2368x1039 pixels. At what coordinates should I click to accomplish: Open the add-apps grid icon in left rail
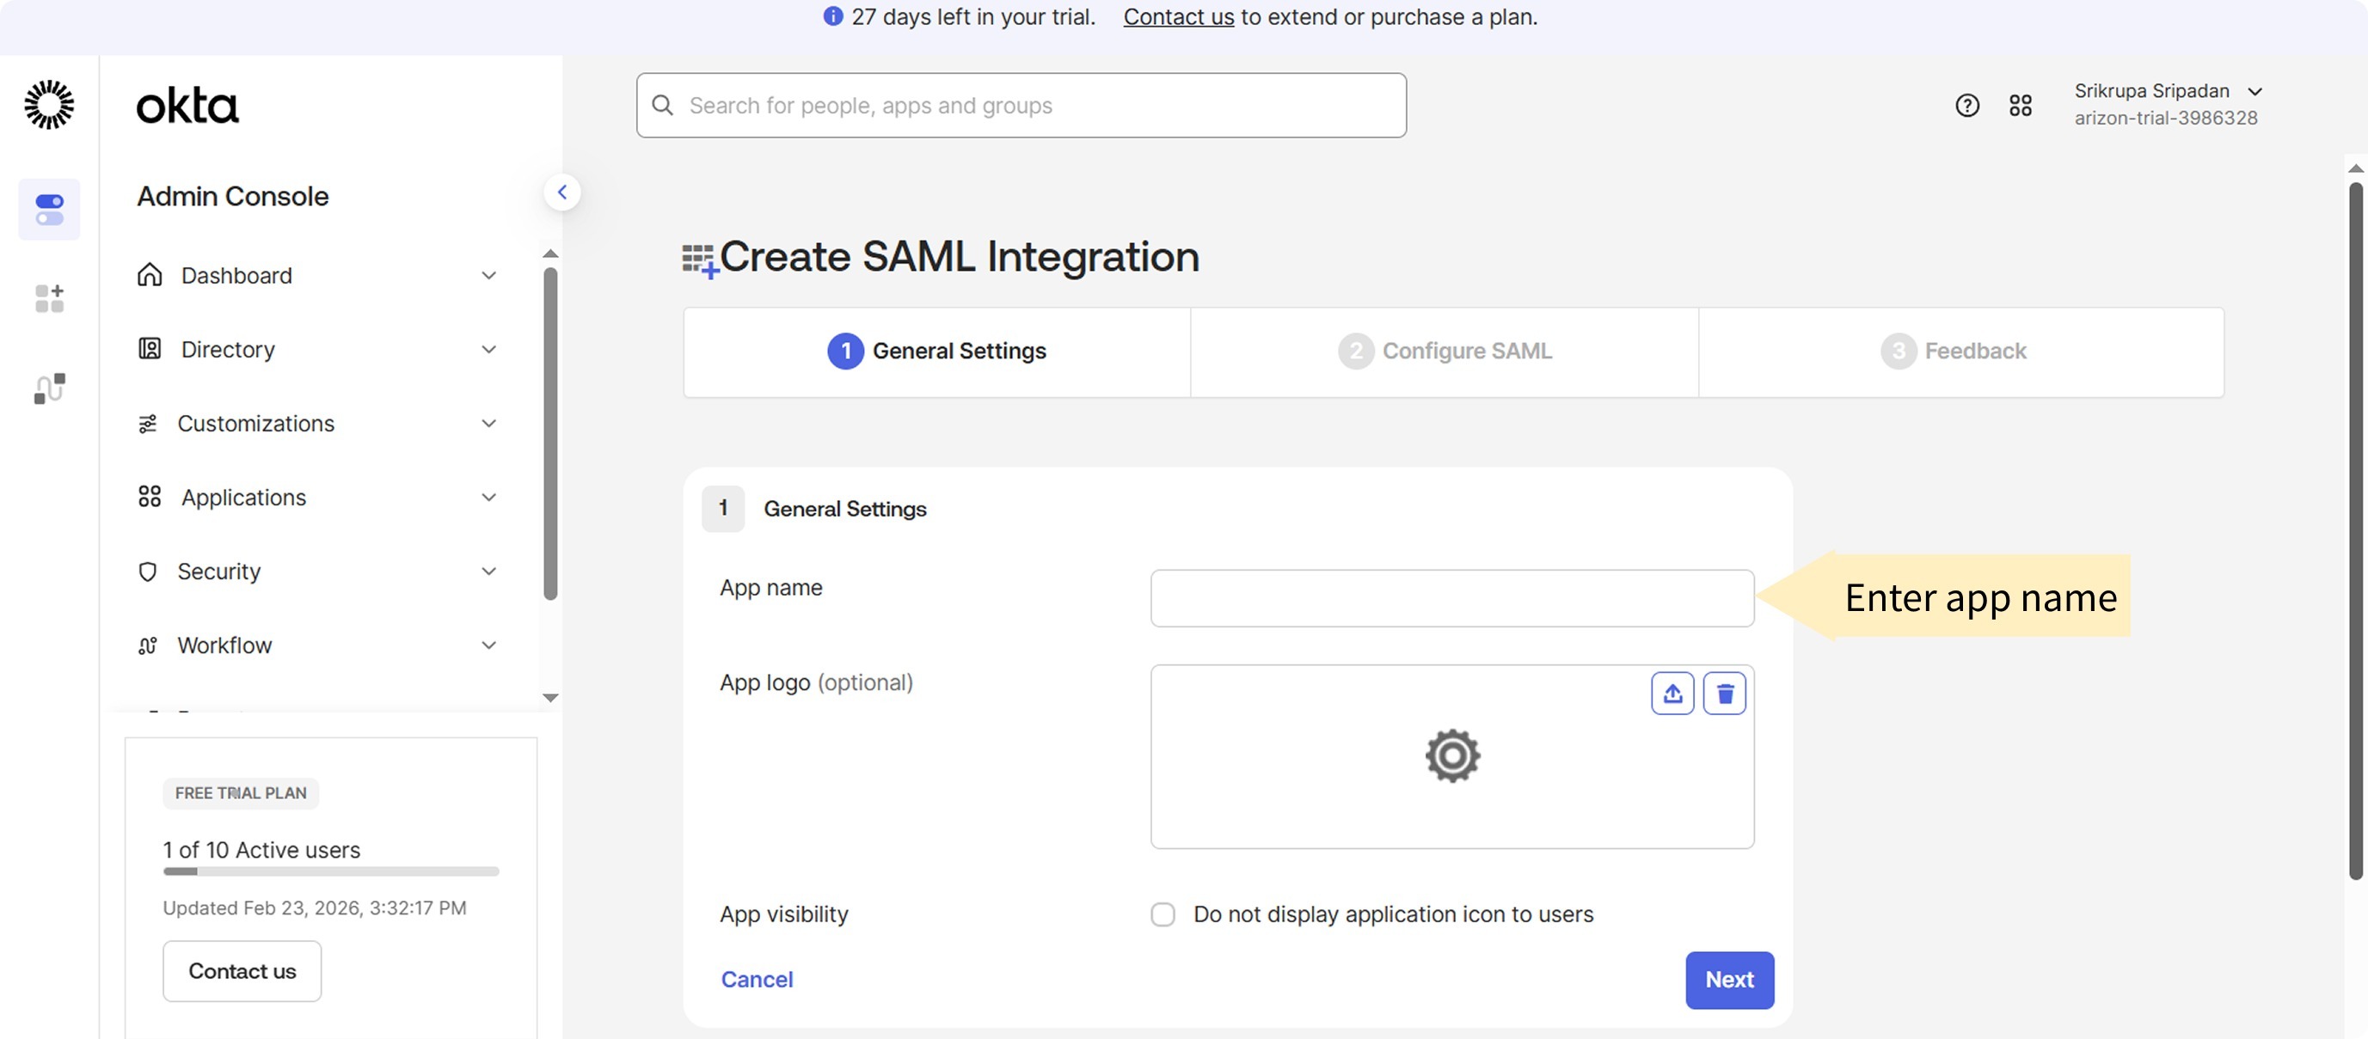click(49, 298)
